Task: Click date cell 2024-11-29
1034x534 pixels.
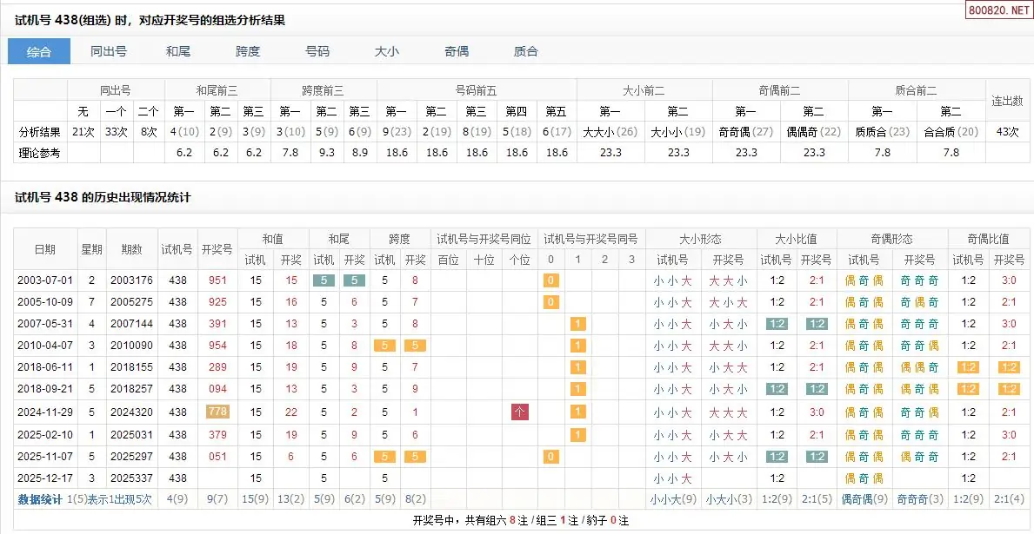Action: pyautogui.click(x=44, y=412)
